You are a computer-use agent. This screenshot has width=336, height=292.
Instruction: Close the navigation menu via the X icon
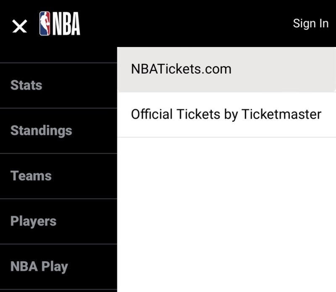19,26
